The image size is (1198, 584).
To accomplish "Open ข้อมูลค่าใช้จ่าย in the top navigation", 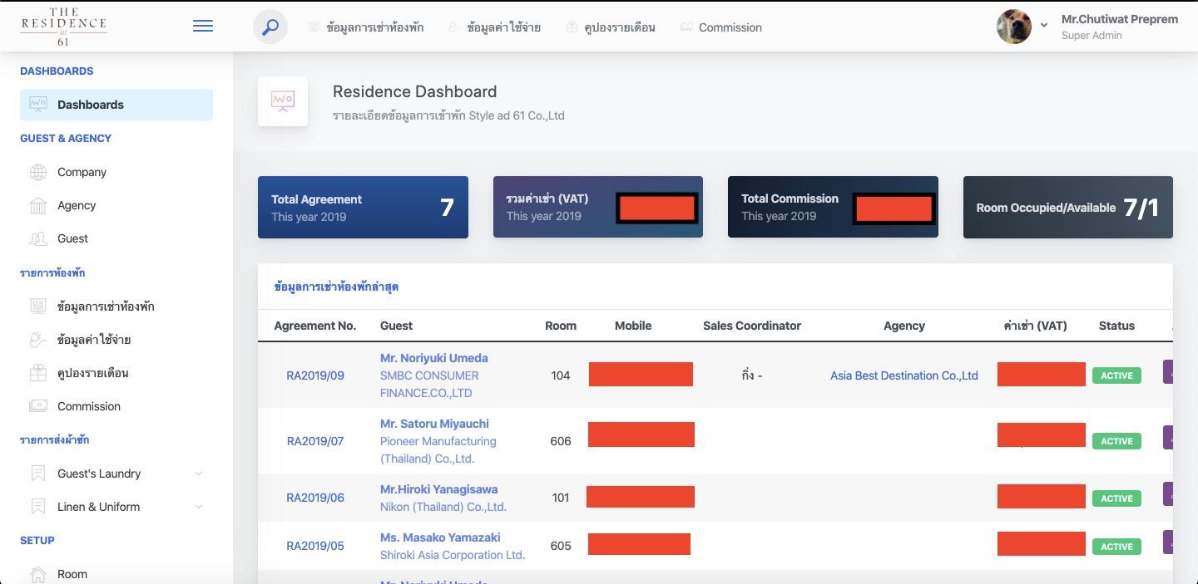I will coord(495,27).
